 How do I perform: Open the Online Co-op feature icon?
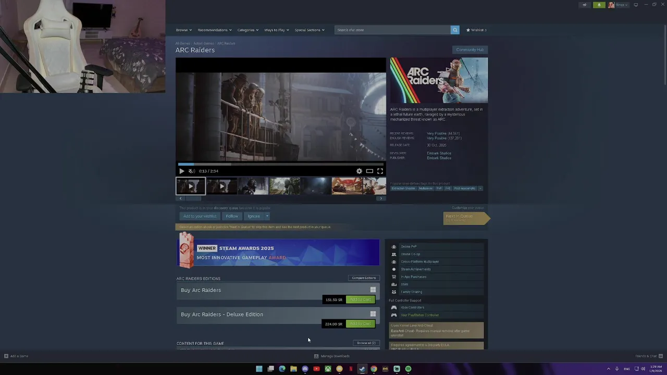(394, 254)
